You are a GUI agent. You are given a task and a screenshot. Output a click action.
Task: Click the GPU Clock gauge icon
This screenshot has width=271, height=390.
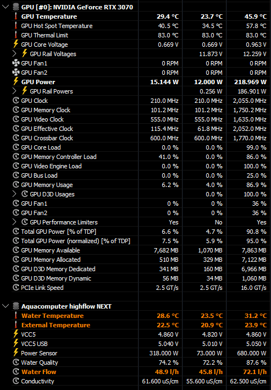(x=16, y=101)
